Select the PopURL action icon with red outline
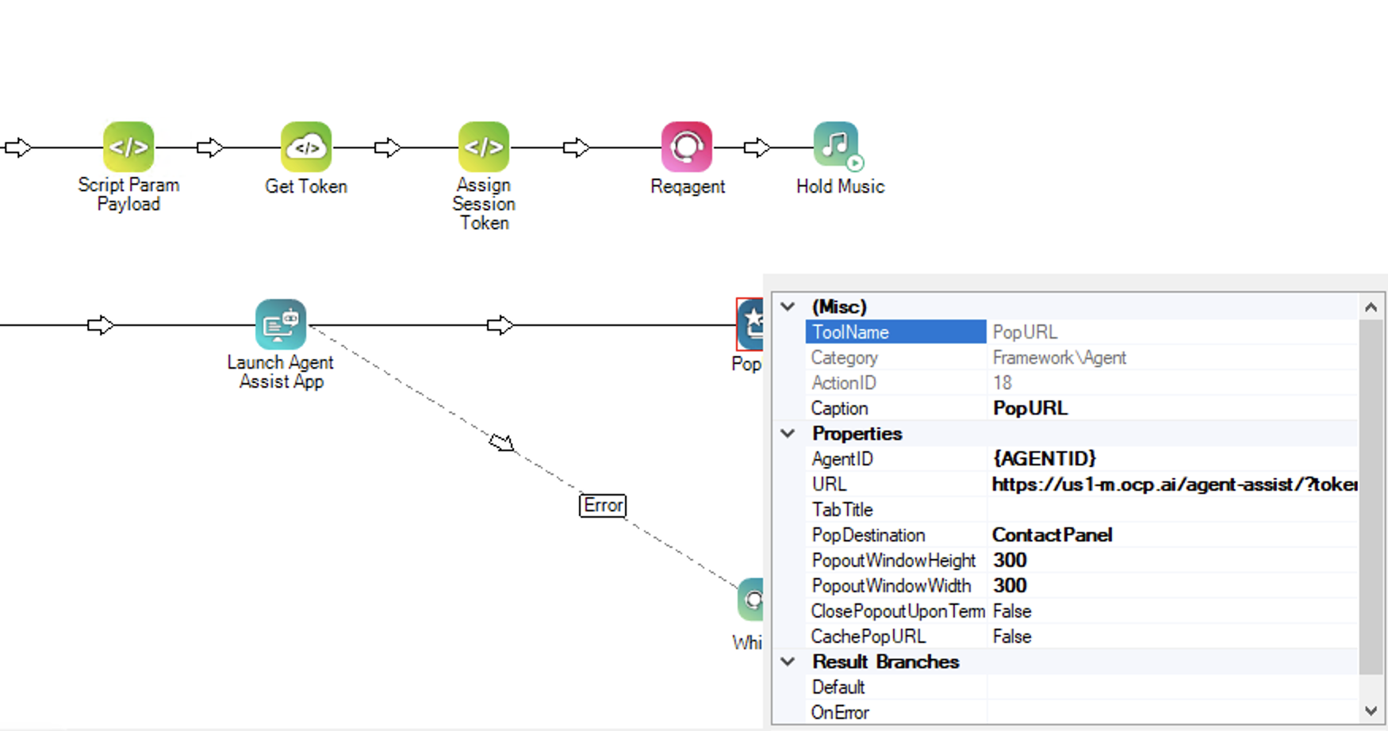 [750, 324]
